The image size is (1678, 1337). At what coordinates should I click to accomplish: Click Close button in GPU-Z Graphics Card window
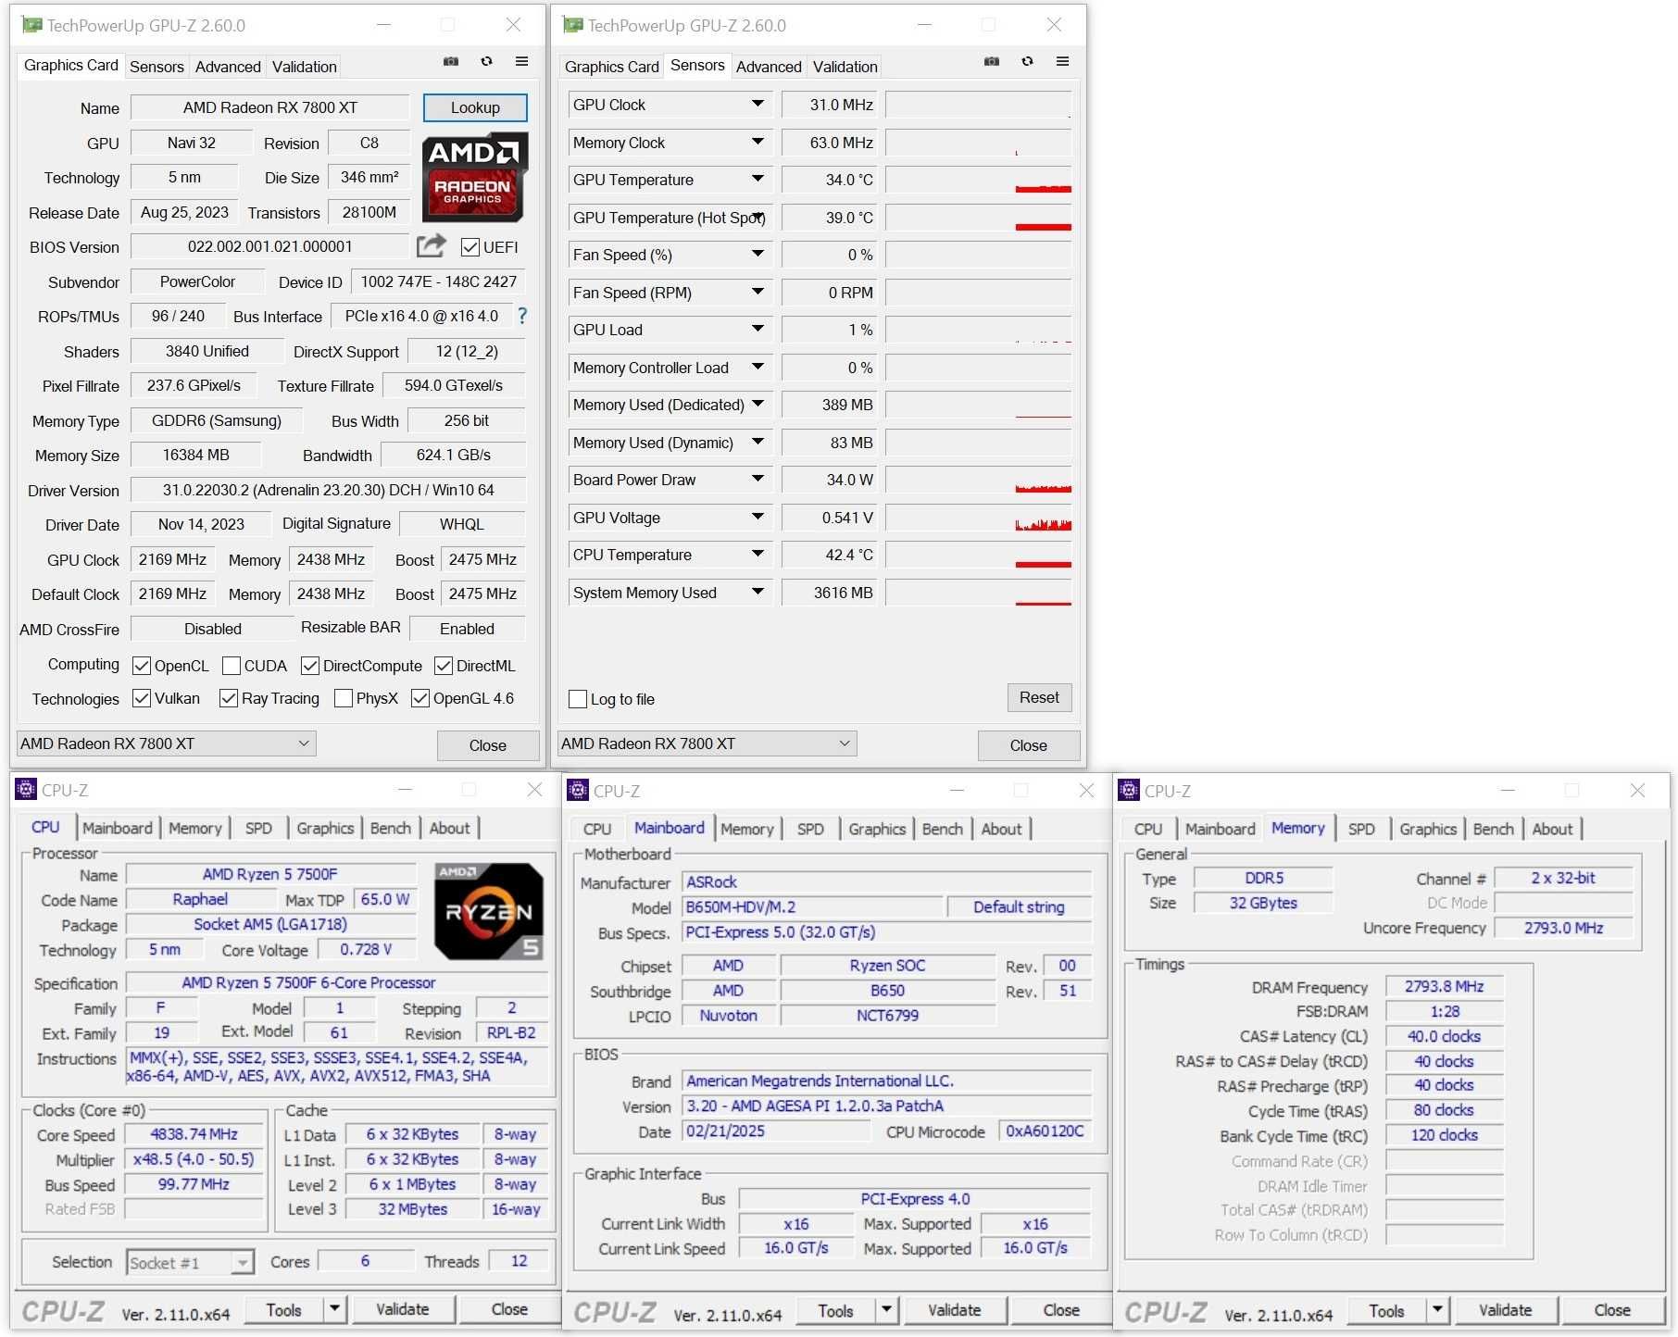(x=487, y=745)
